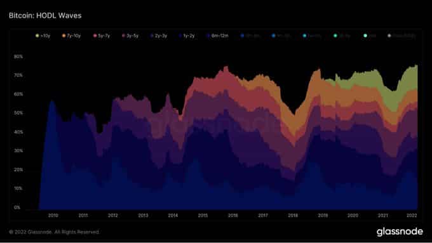Click the 2015 x-axis label
432x243 pixels.
(203, 216)
